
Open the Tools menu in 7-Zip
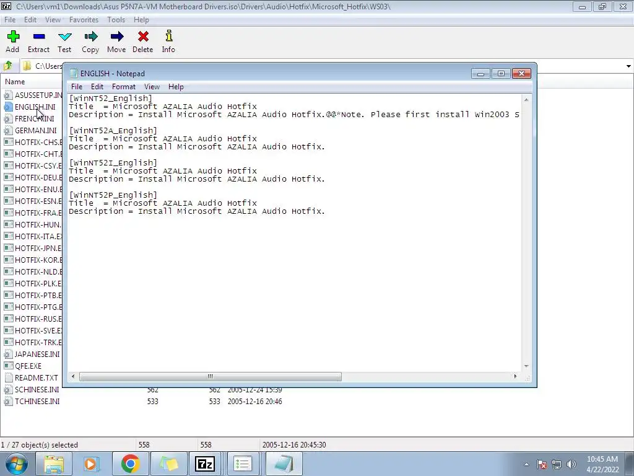coord(116,20)
